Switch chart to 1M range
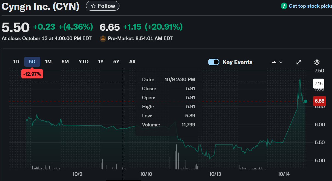This screenshot has width=332, height=181. pos(48,62)
